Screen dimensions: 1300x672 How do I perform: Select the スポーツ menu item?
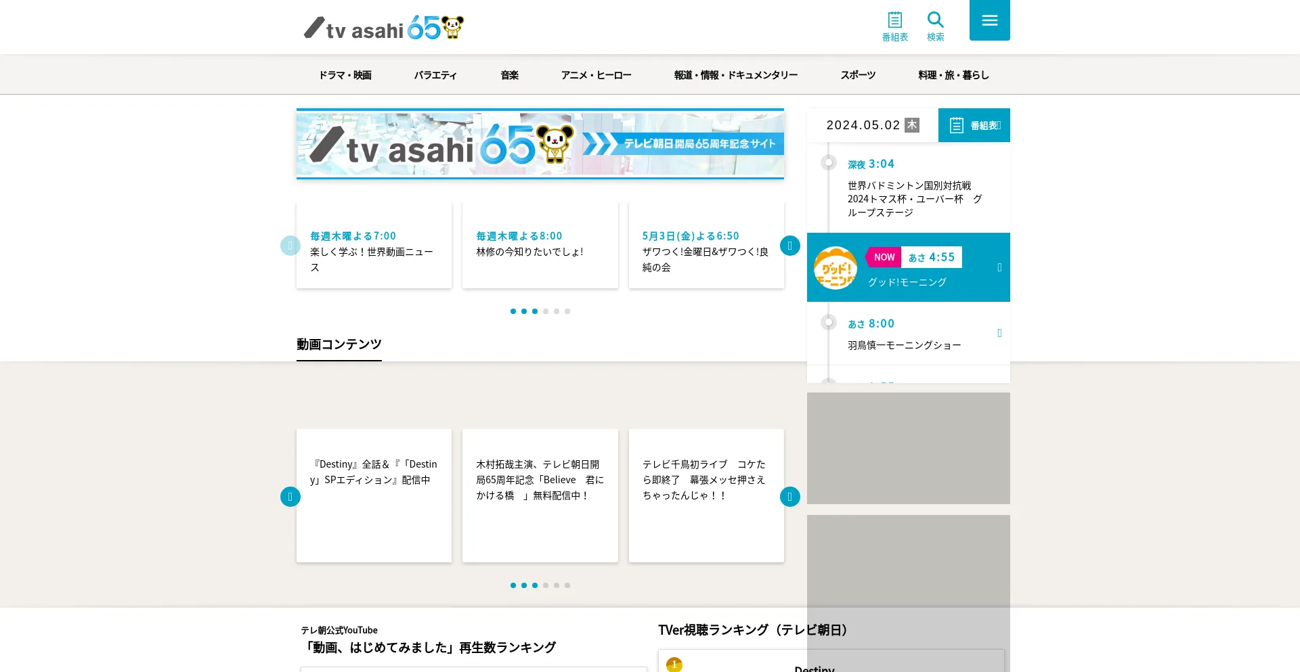(x=858, y=75)
